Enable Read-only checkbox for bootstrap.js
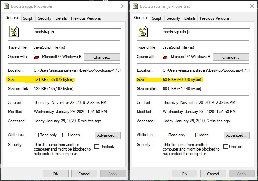The height and width of the screenshot is (181, 258). click(36, 135)
